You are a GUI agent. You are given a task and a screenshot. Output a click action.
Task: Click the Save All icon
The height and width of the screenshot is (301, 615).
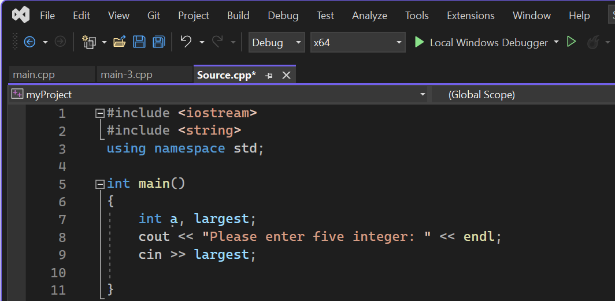coord(159,42)
